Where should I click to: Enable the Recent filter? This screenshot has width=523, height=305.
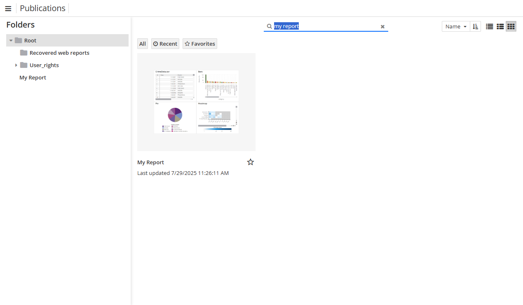pyautogui.click(x=165, y=44)
